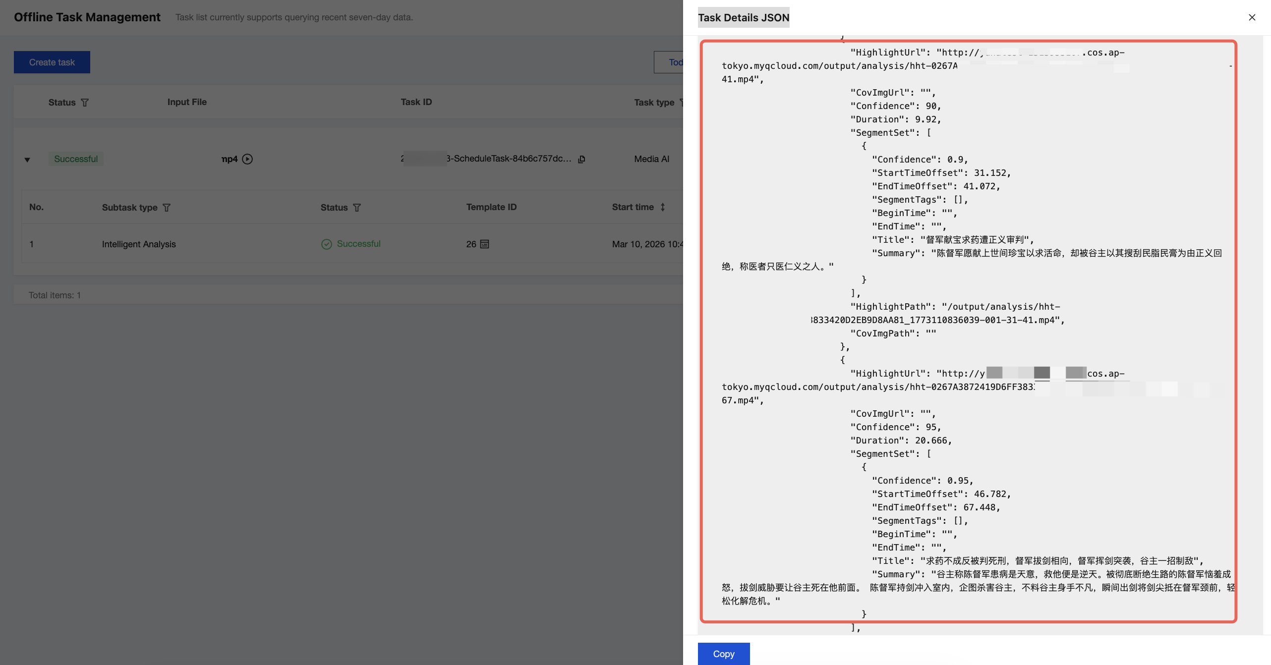
Task: Copy the ScheduleTask Task ID
Action: [582, 159]
